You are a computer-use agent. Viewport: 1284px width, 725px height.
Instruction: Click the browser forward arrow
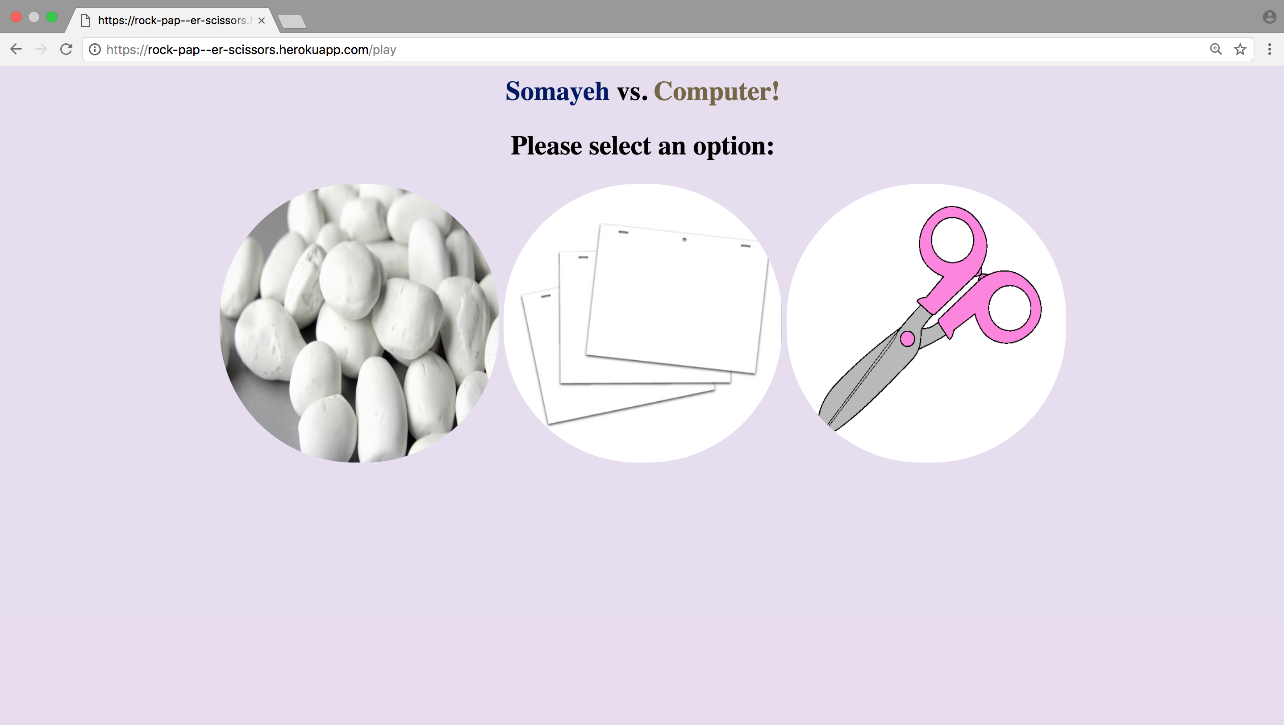(x=41, y=49)
